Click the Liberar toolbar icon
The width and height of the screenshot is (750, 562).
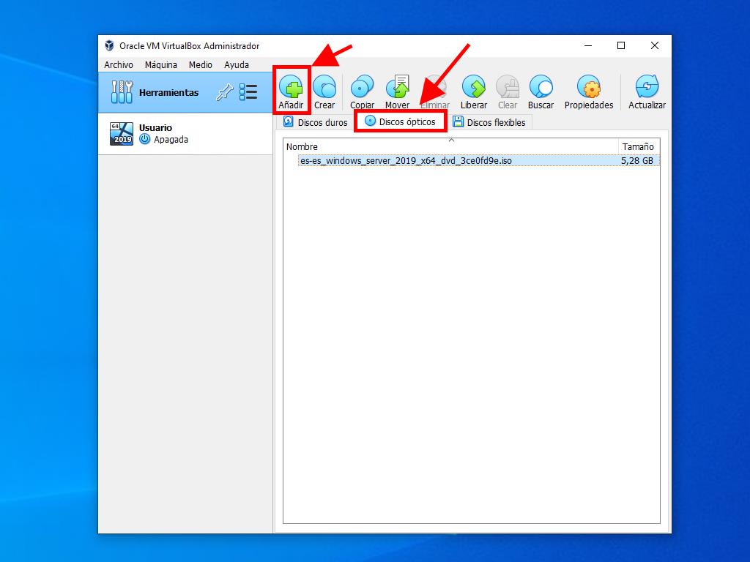(x=474, y=88)
